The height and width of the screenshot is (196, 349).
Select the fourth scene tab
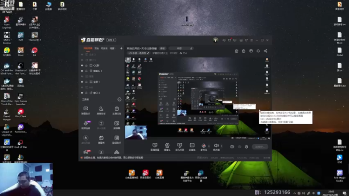(x=113, y=48)
